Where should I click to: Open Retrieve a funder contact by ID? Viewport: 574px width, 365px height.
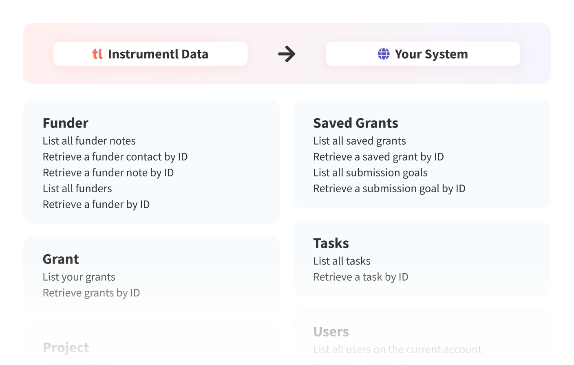point(115,157)
